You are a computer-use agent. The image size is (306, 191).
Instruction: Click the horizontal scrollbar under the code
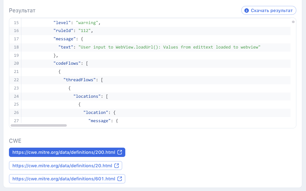pos(39,126)
